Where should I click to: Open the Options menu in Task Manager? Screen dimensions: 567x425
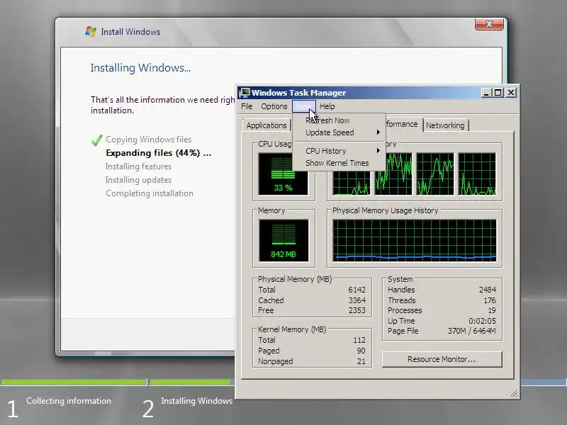pyautogui.click(x=274, y=106)
